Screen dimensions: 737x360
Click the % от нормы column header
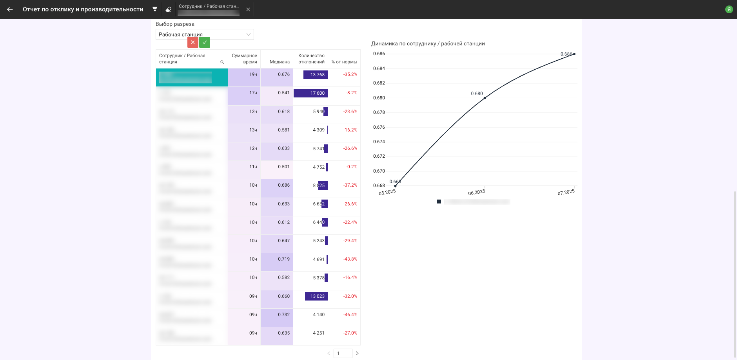coord(344,62)
